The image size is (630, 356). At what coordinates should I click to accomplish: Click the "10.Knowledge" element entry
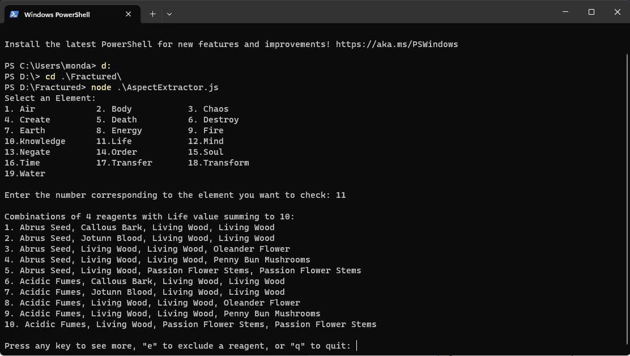[35, 141]
